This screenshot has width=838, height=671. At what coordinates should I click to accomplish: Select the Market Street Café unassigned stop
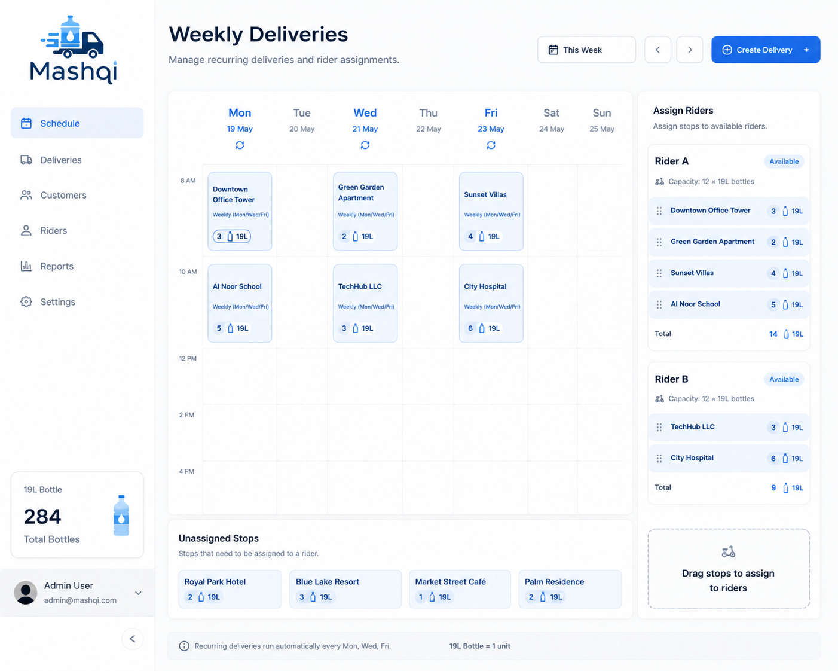[460, 589]
